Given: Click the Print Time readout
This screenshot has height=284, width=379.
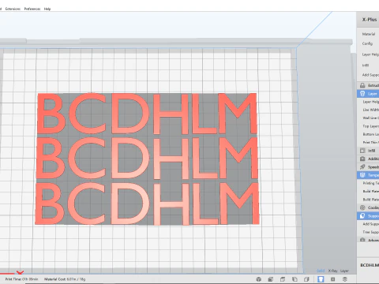Looking at the screenshot, I should coord(21,279).
